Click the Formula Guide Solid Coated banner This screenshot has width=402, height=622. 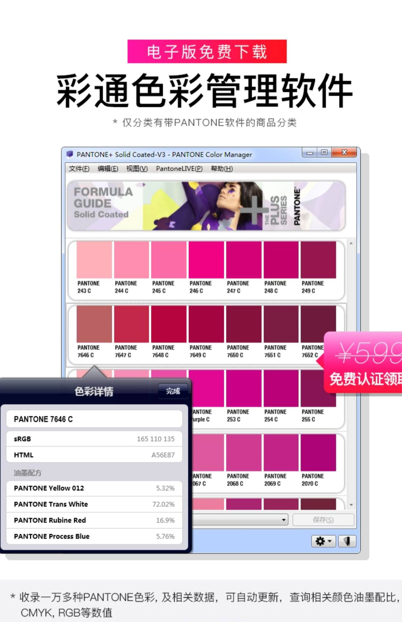206,206
